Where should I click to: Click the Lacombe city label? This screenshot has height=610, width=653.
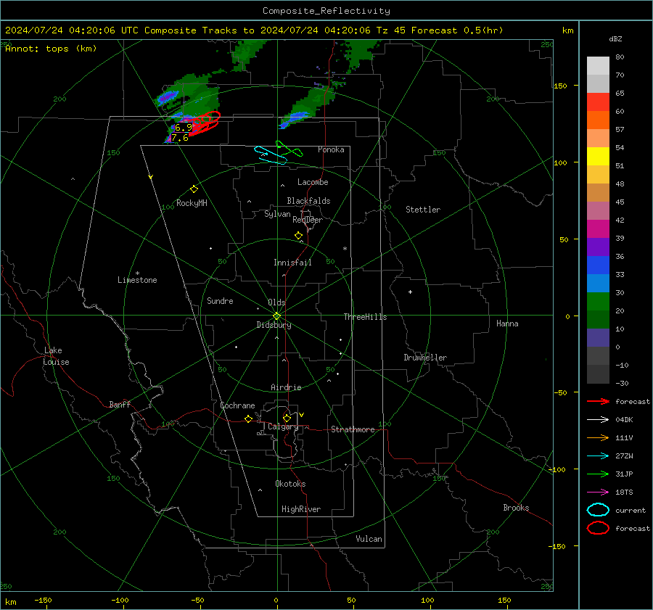pyautogui.click(x=313, y=182)
